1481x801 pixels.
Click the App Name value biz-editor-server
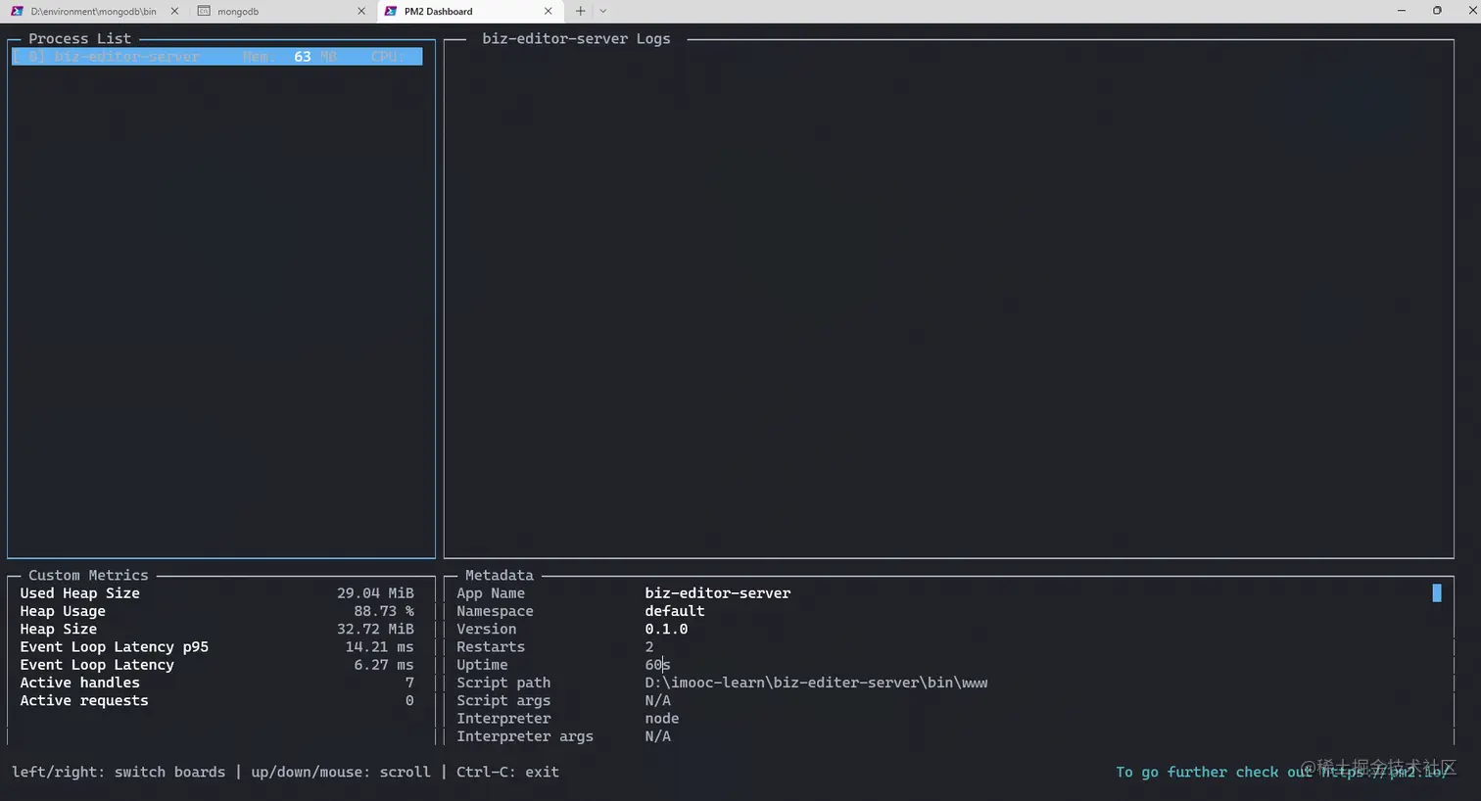pyautogui.click(x=718, y=593)
